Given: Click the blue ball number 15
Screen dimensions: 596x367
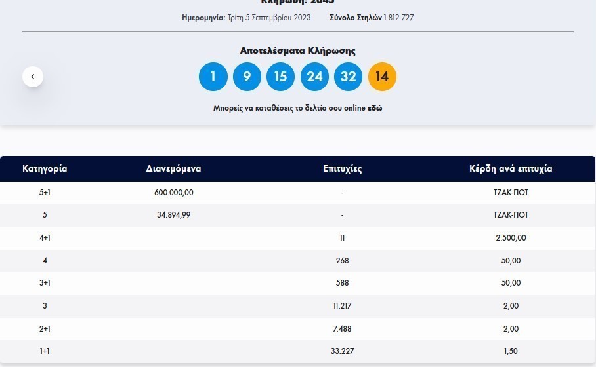Looking at the screenshot, I should [x=280, y=77].
